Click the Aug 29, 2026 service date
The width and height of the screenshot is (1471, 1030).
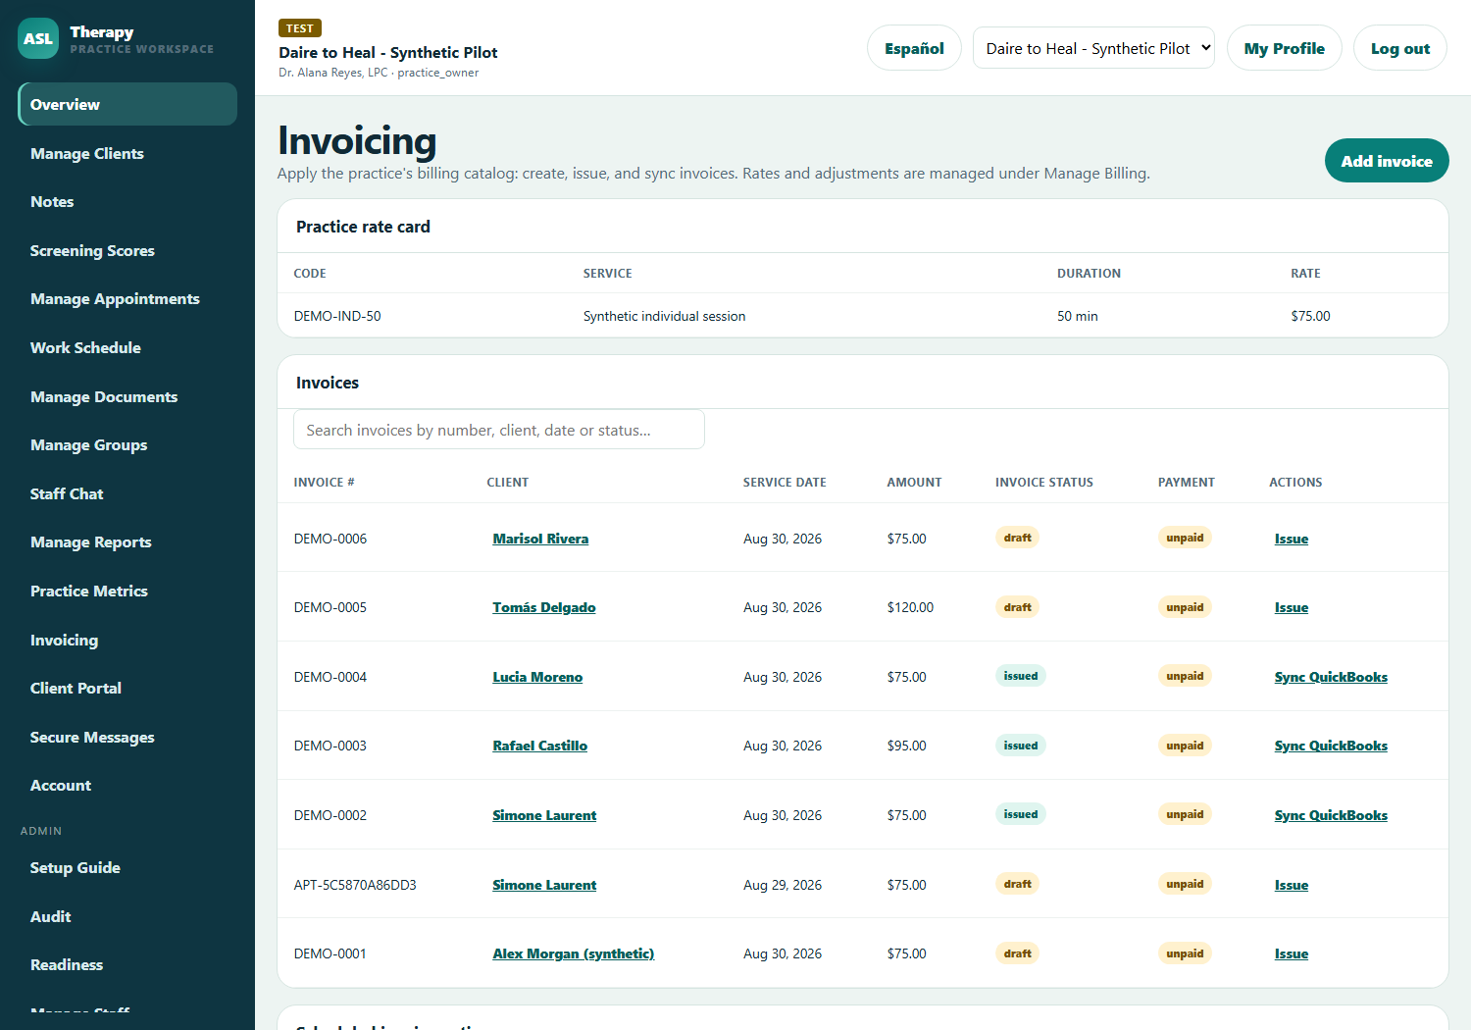(783, 885)
